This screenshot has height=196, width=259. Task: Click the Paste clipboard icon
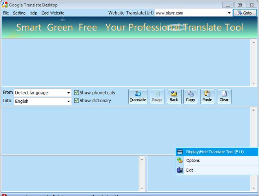pos(207,96)
